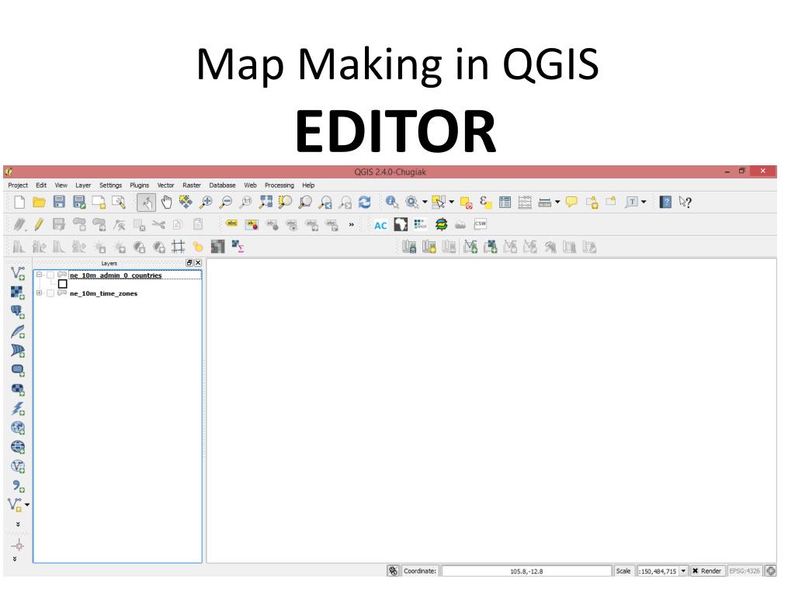The image size is (795, 596).
Task: Click the Map Tips speech bubble icon
Action: 572,203
